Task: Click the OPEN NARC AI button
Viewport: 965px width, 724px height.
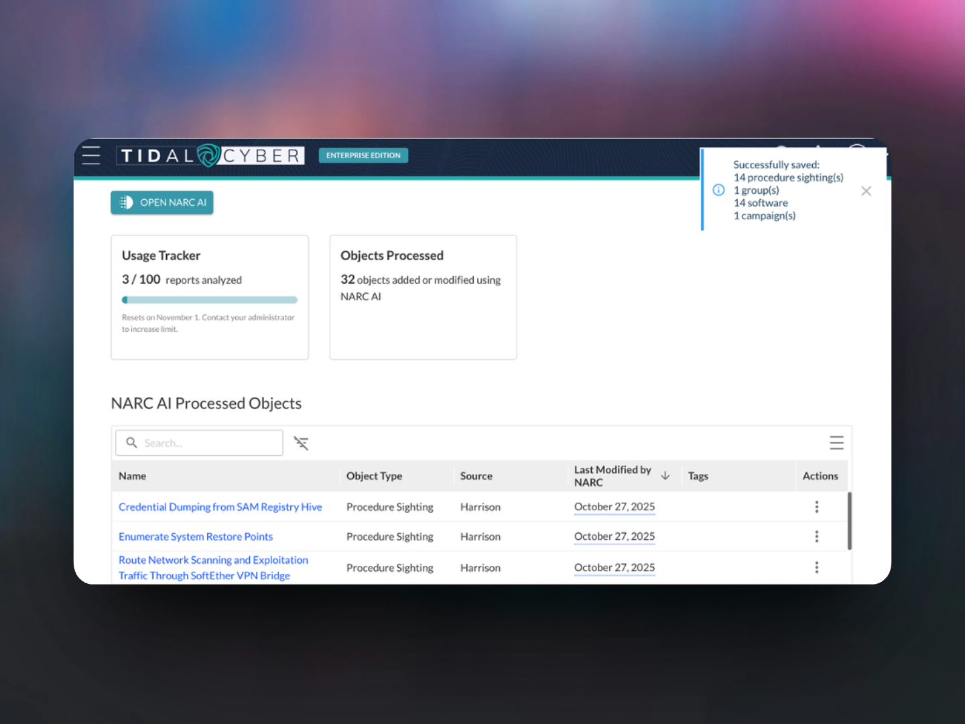Action: point(162,202)
